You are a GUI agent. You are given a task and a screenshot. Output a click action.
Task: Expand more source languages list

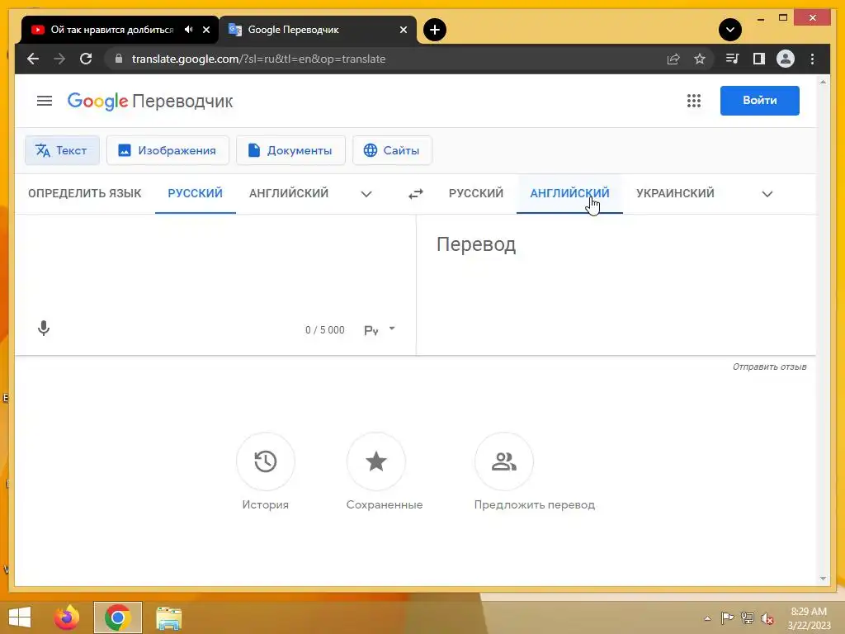coord(366,194)
